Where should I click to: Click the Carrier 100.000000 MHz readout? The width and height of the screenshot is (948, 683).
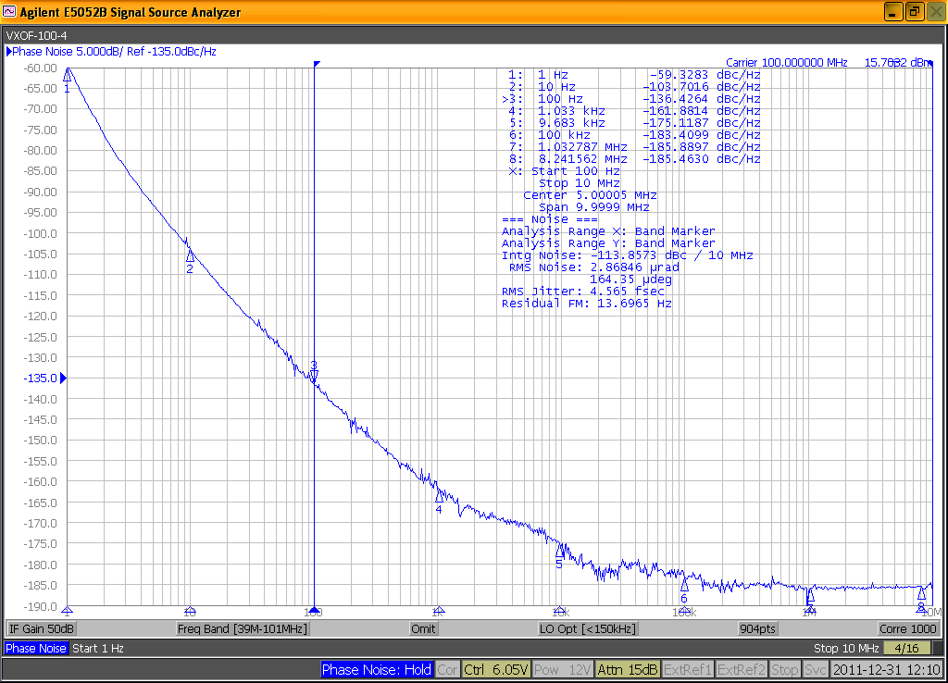tap(787, 62)
